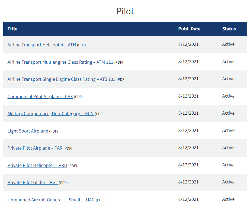Image resolution: width=250 pixels, height=213 pixels.
Task: Open the PDF next to Unmanned Aircraft General
Action: point(100,200)
